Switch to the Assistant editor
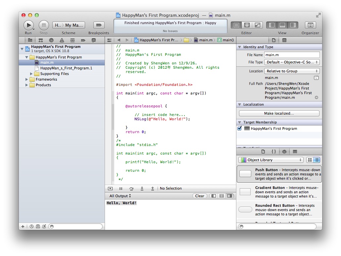This screenshot has width=341, height=256. pyautogui.click(x=247, y=25)
